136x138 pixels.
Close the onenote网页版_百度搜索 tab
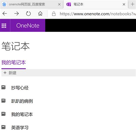point(59,4)
